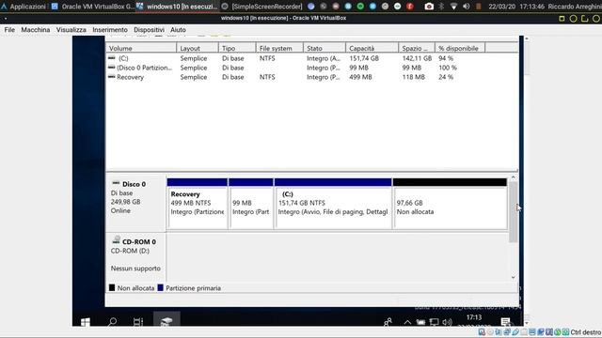Sort by the Volume column header

141,48
